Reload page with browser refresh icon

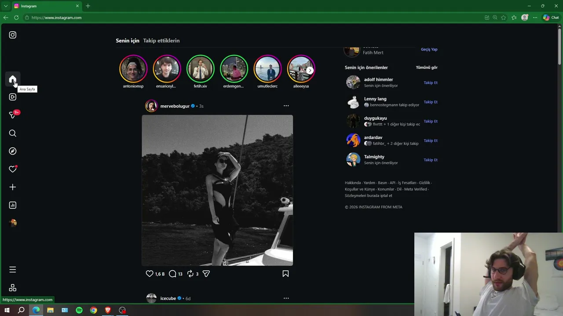pyautogui.click(x=16, y=18)
